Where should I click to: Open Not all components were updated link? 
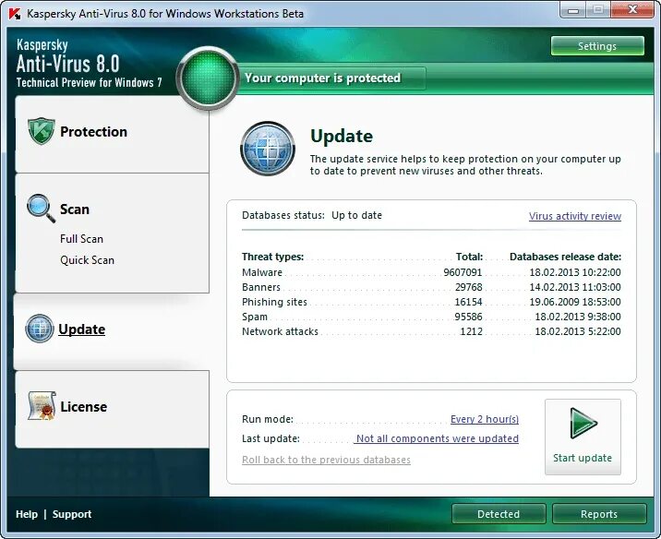pos(438,438)
